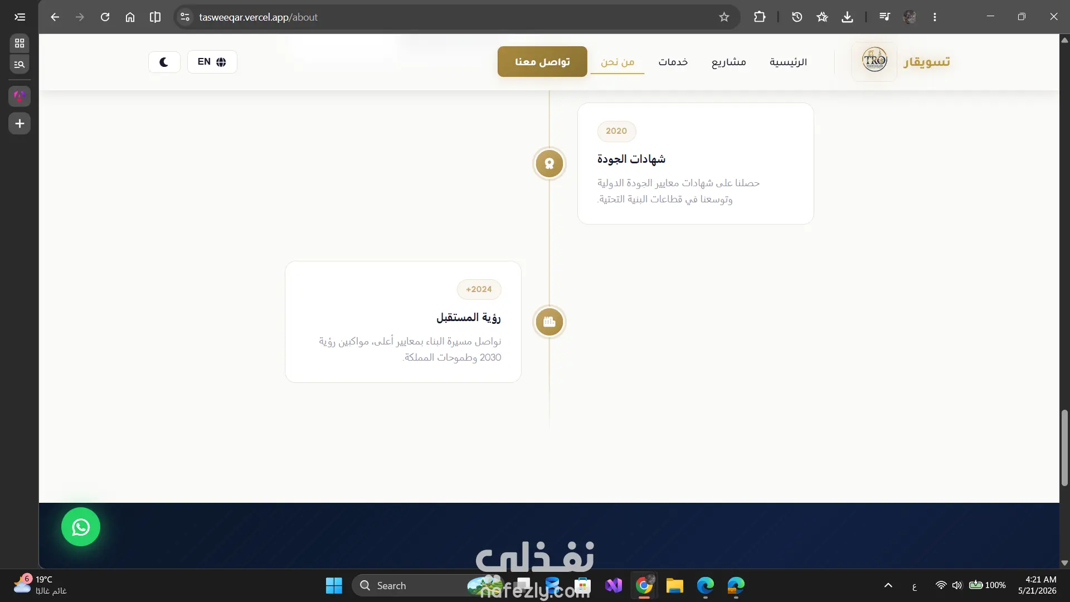Toggle split view in the browser
Viewport: 1070px width, 602px height.
click(155, 17)
